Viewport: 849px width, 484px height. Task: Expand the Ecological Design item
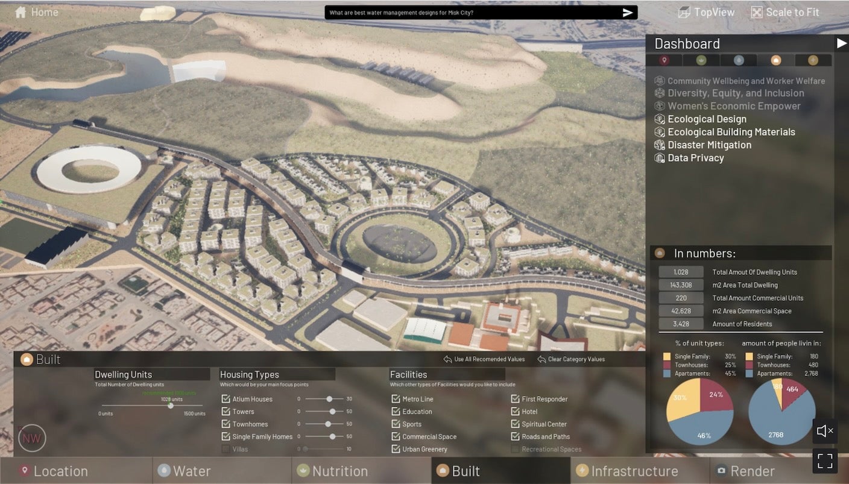[707, 119]
